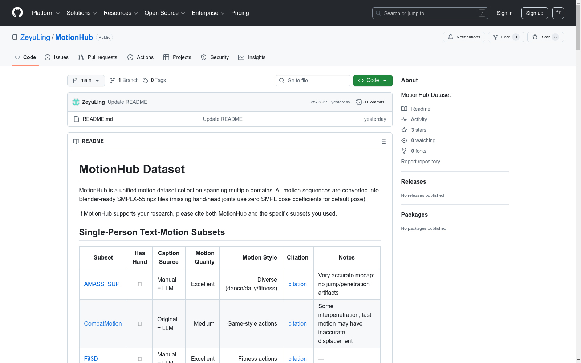This screenshot has height=363, width=581.
Task: Open the Actions tab
Action: (x=141, y=57)
